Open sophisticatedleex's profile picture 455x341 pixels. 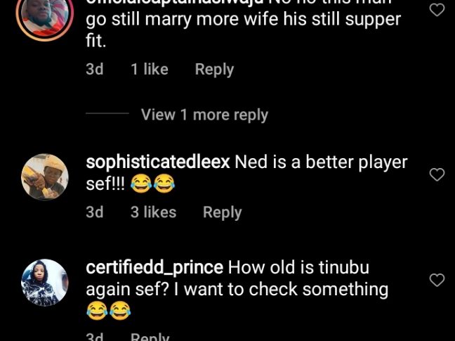(x=45, y=177)
